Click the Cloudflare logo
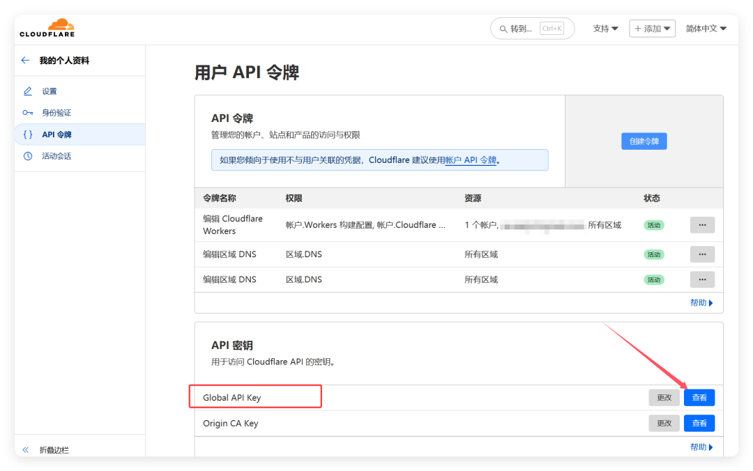 click(47, 28)
